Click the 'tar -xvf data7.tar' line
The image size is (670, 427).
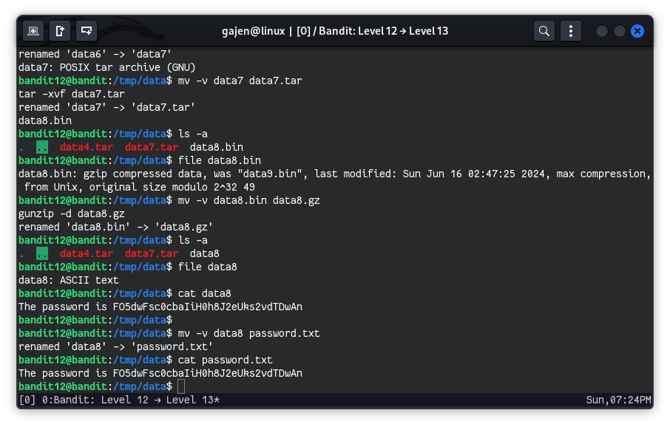point(72,94)
